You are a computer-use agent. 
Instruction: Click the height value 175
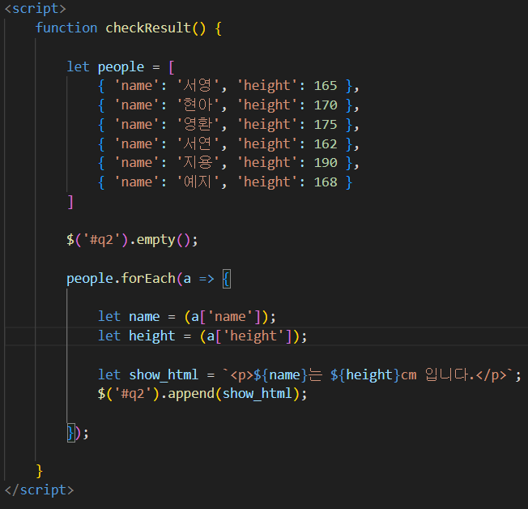326,124
